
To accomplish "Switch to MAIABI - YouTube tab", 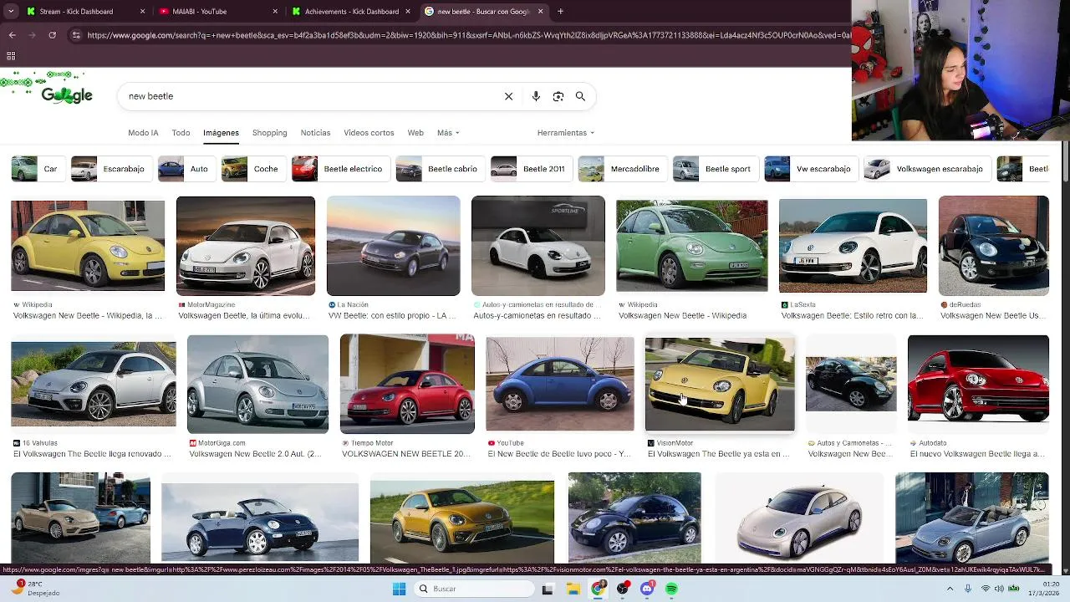I will point(217,12).
